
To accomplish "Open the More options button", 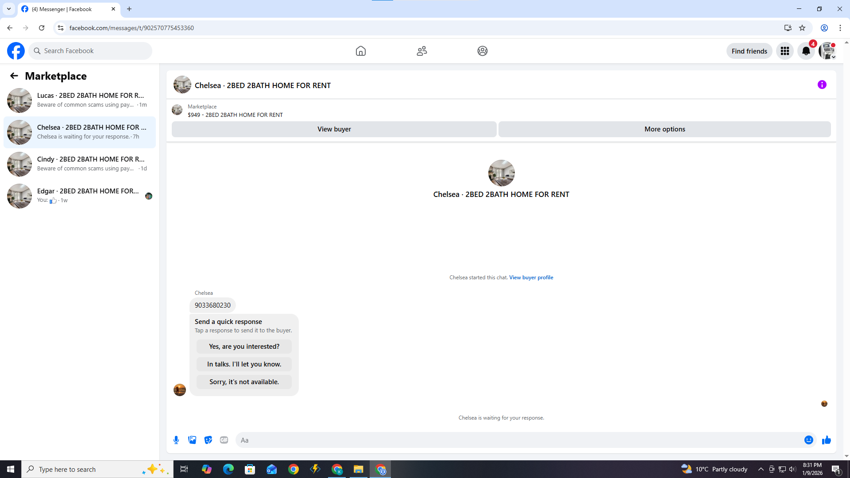I will point(664,129).
